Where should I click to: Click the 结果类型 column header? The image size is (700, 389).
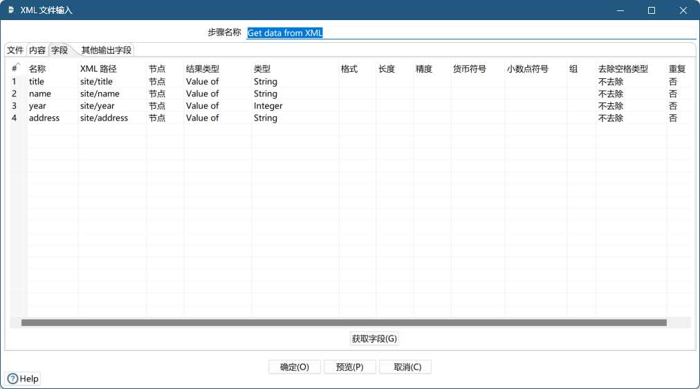217,69
